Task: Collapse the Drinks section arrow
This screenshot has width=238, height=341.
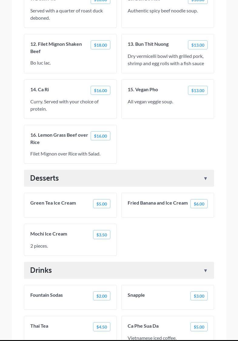Action: (205, 270)
